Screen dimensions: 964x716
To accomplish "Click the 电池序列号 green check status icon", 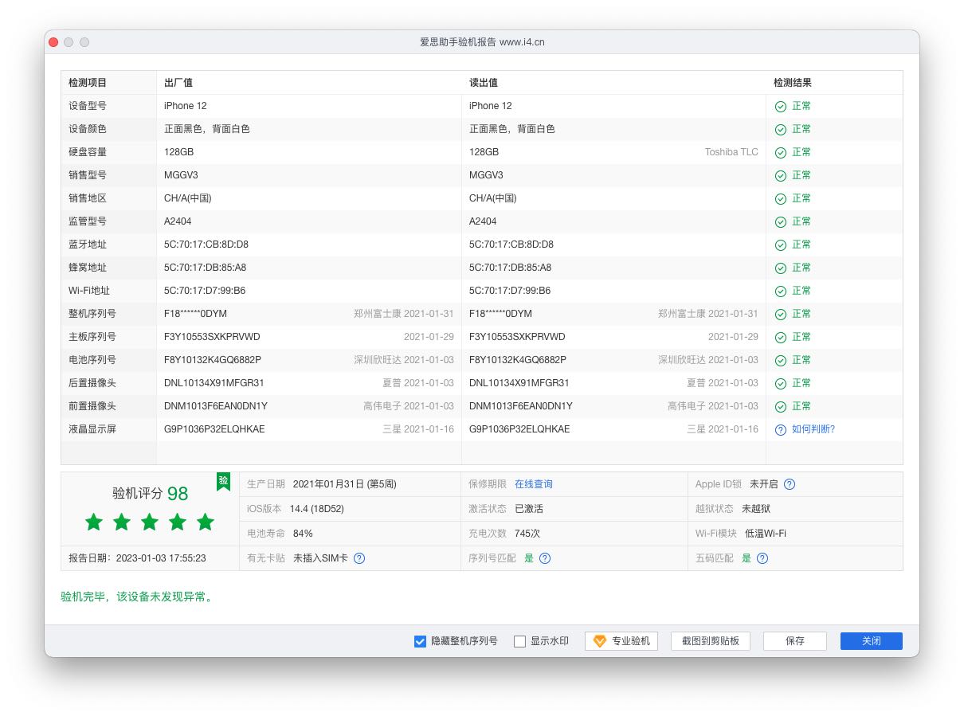I will [x=781, y=360].
